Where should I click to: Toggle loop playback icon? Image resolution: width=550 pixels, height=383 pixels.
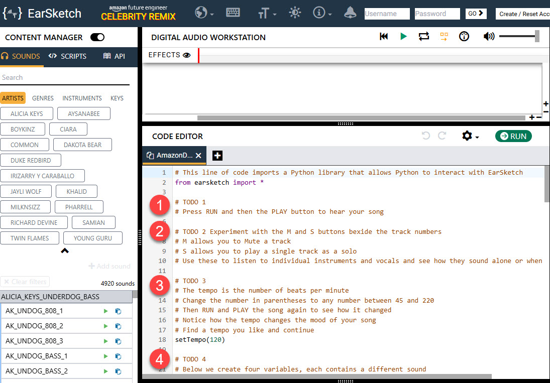[x=423, y=37]
